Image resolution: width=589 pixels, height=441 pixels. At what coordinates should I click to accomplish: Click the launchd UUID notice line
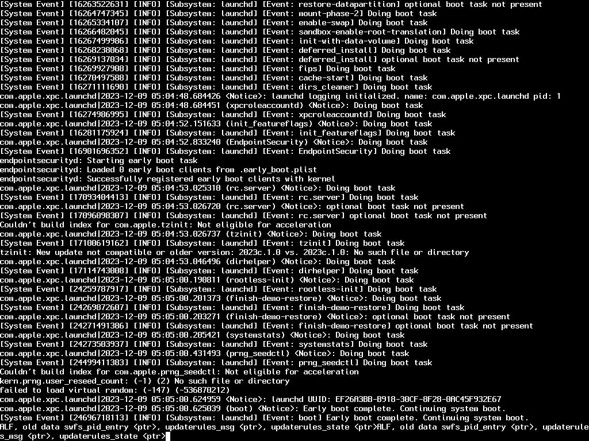251,400
